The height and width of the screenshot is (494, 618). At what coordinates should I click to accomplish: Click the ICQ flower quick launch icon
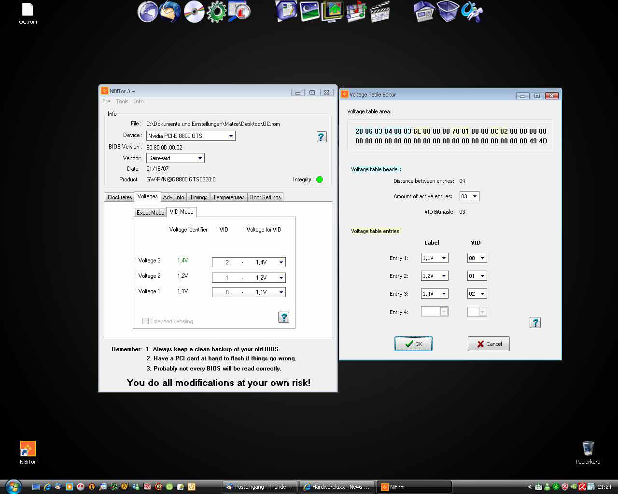(114, 487)
